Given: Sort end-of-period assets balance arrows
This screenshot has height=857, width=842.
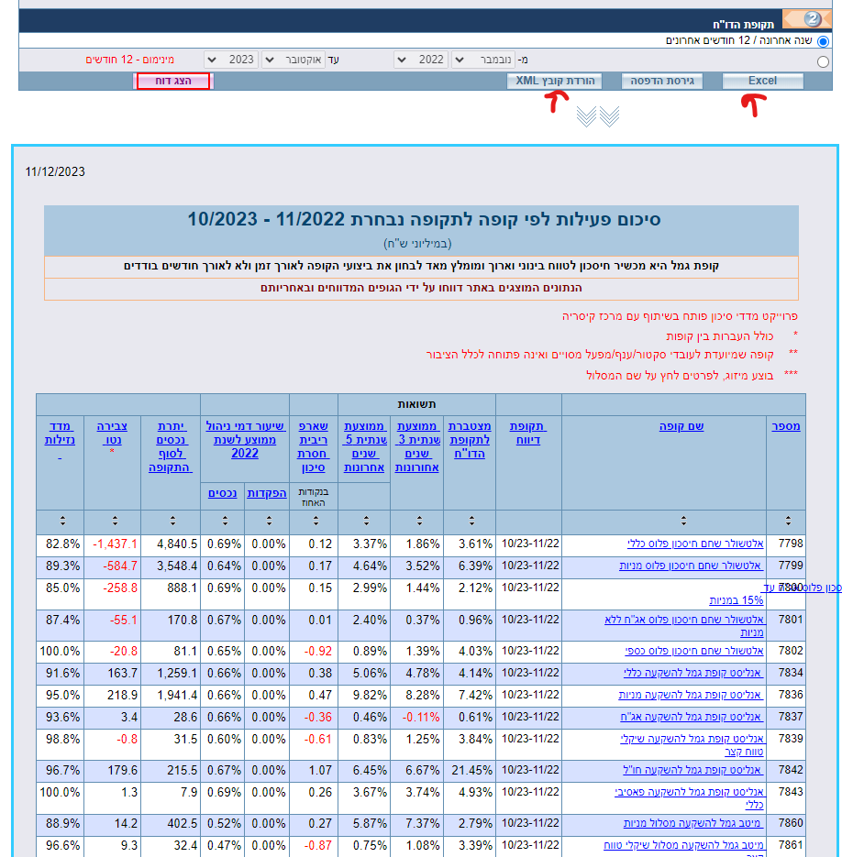Looking at the screenshot, I should click(x=172, y=521).
